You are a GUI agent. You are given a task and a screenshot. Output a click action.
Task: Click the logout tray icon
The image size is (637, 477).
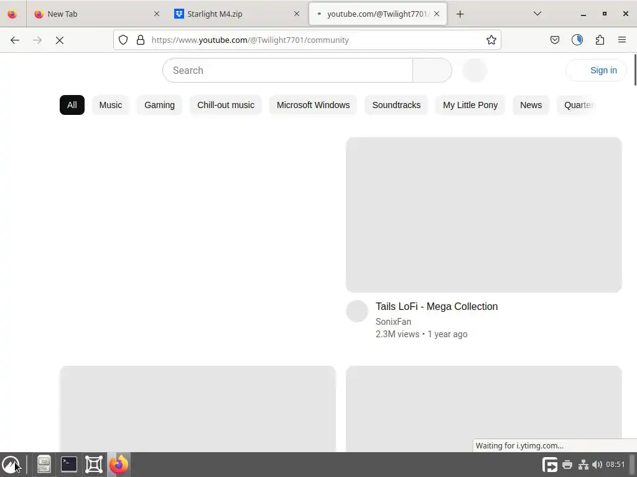[550, 465]
